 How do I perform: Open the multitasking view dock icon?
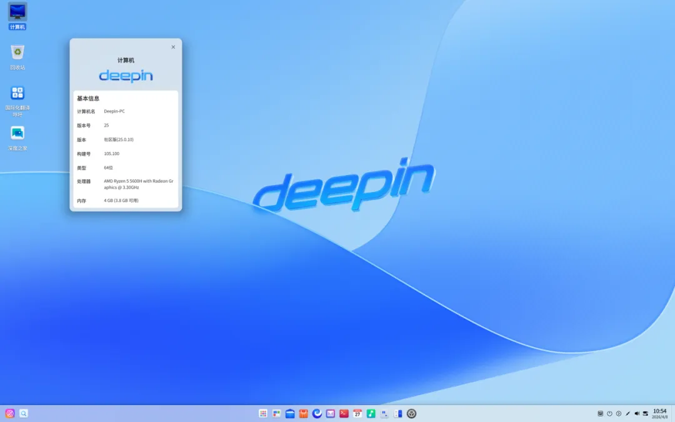(276, 413)
